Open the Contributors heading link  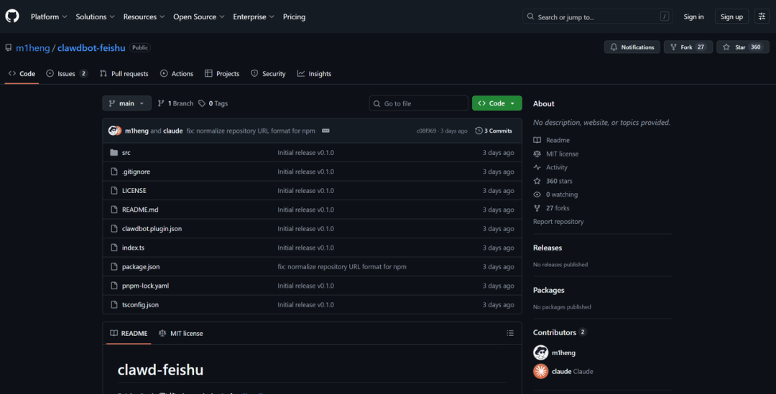point(559,332)
